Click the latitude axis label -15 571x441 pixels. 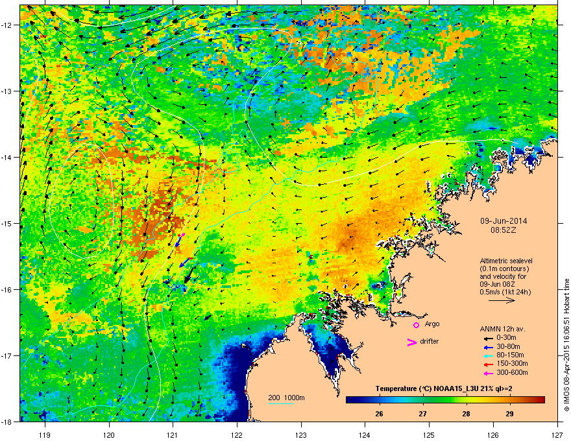pos(7,223)
